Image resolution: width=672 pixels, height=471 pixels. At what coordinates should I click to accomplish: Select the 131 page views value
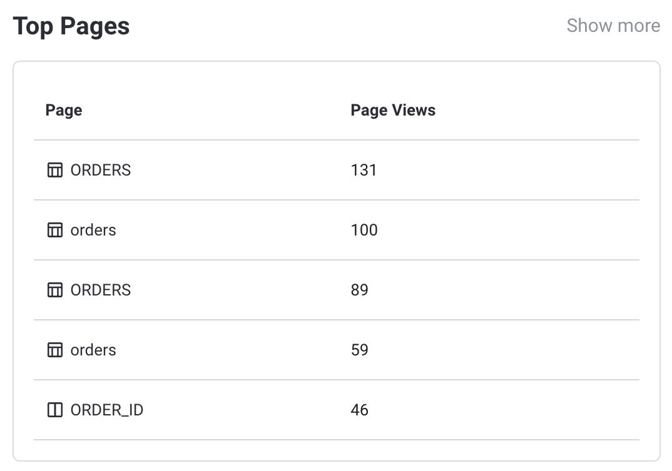click(364, 170)
